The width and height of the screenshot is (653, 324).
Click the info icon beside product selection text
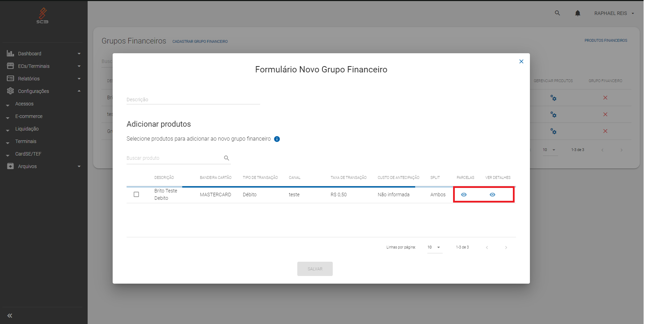point(277,139)
